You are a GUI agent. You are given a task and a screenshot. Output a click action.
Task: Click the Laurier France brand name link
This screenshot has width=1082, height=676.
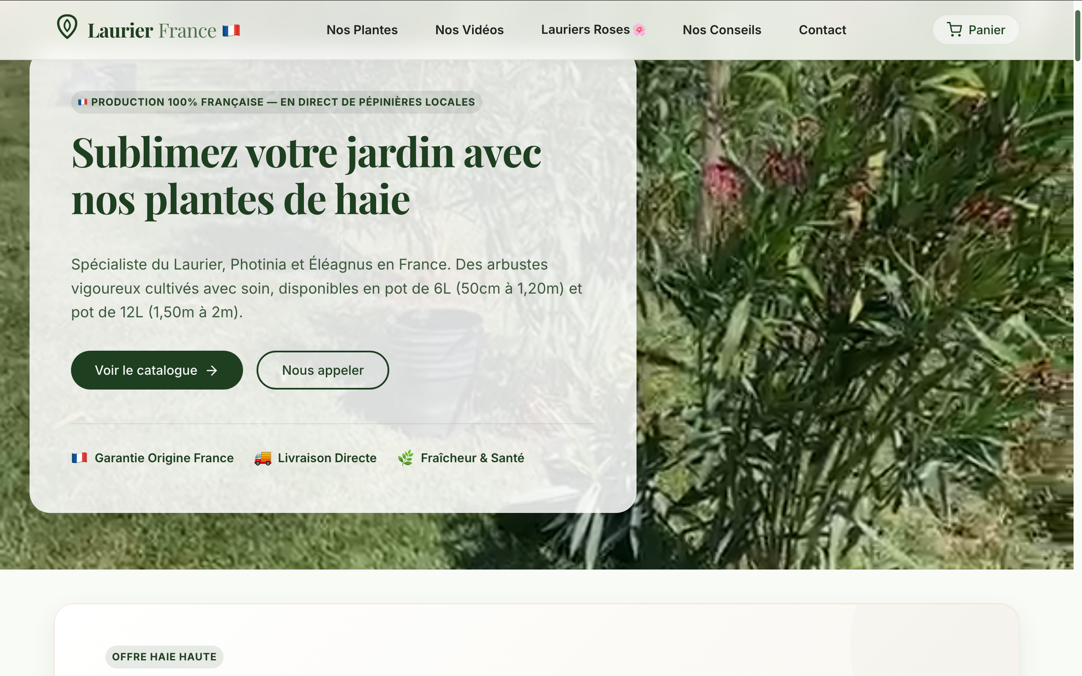(152, 30)
